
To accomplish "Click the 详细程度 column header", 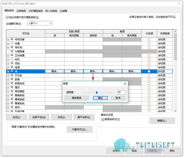I will [165, 33].
